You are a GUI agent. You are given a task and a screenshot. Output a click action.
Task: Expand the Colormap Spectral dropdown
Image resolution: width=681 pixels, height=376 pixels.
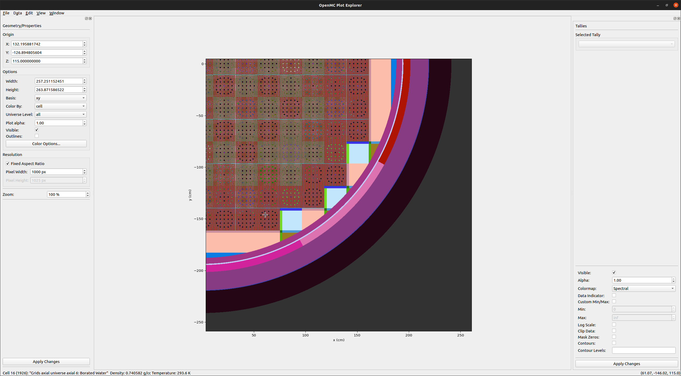(x=643, y=288)
